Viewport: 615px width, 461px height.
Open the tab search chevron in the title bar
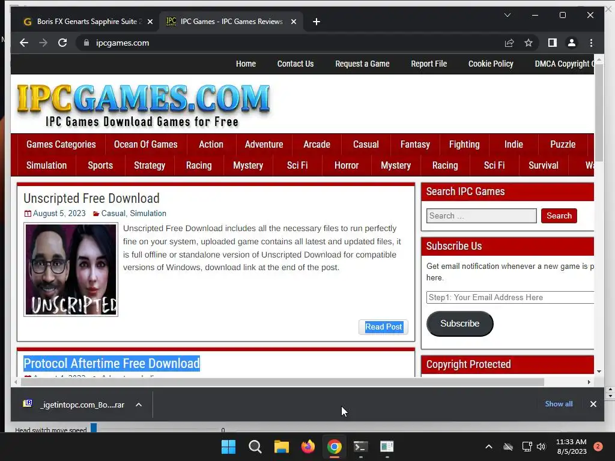[x=507, y=15]
